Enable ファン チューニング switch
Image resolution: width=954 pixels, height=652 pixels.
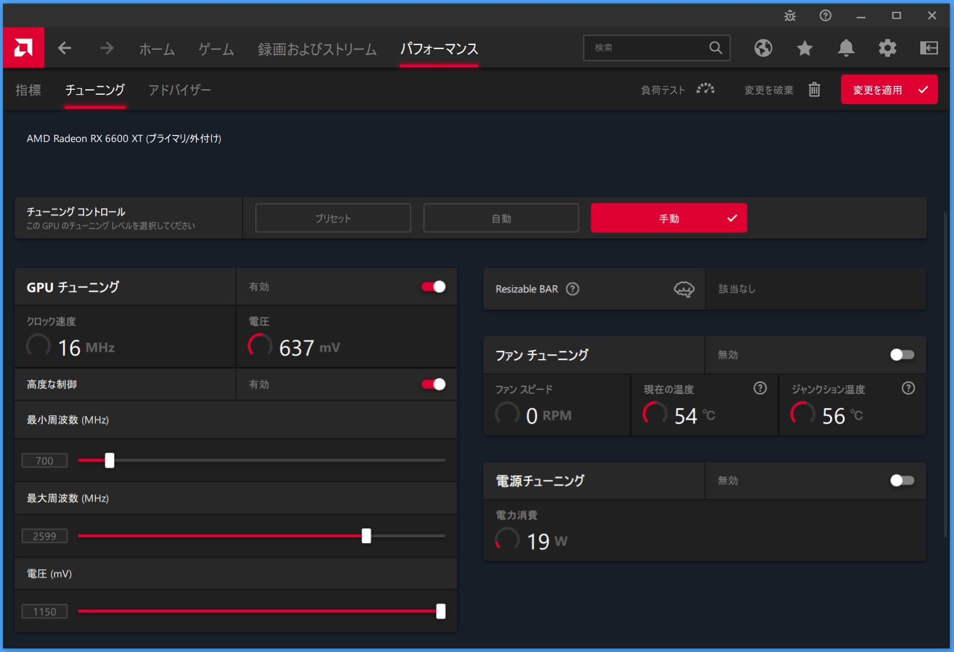(x=903, y=354)
